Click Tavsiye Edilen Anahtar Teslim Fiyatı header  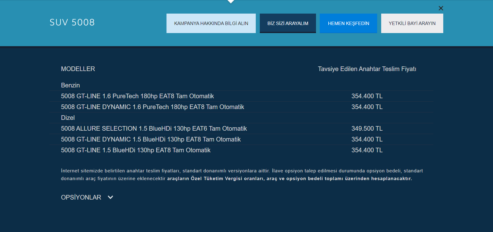tap(367, 69)
